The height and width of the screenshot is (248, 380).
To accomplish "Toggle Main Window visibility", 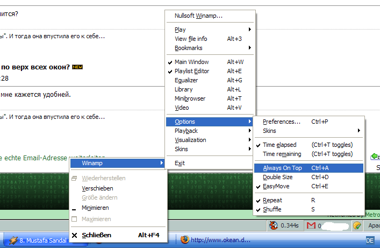I will click(210, 62).
